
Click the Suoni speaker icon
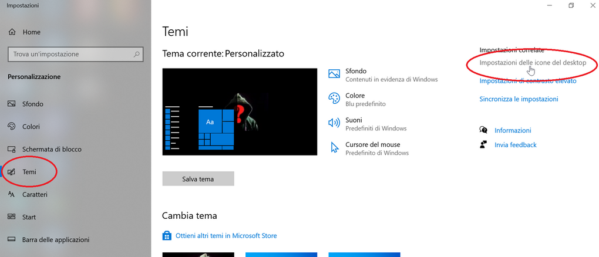[x=334, y=123]
